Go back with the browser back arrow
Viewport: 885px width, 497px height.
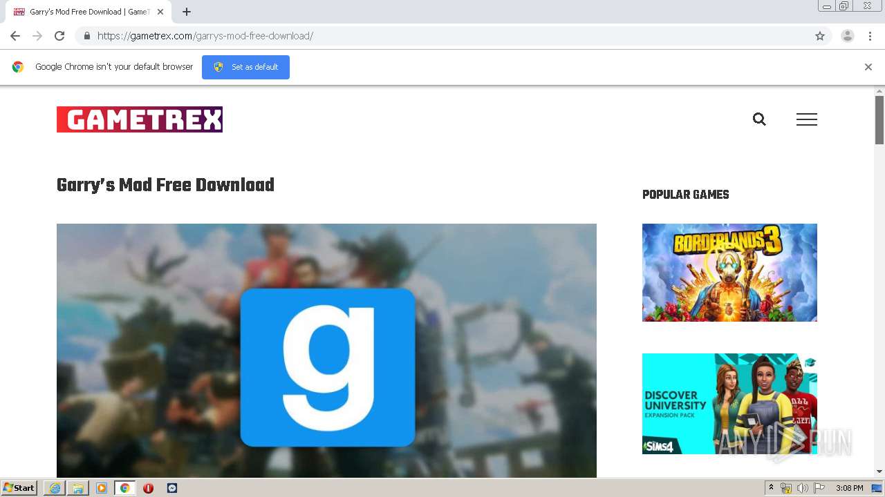coord(15,36)
